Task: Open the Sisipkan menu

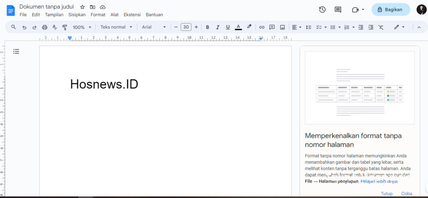Action: (x=77, y=15)
